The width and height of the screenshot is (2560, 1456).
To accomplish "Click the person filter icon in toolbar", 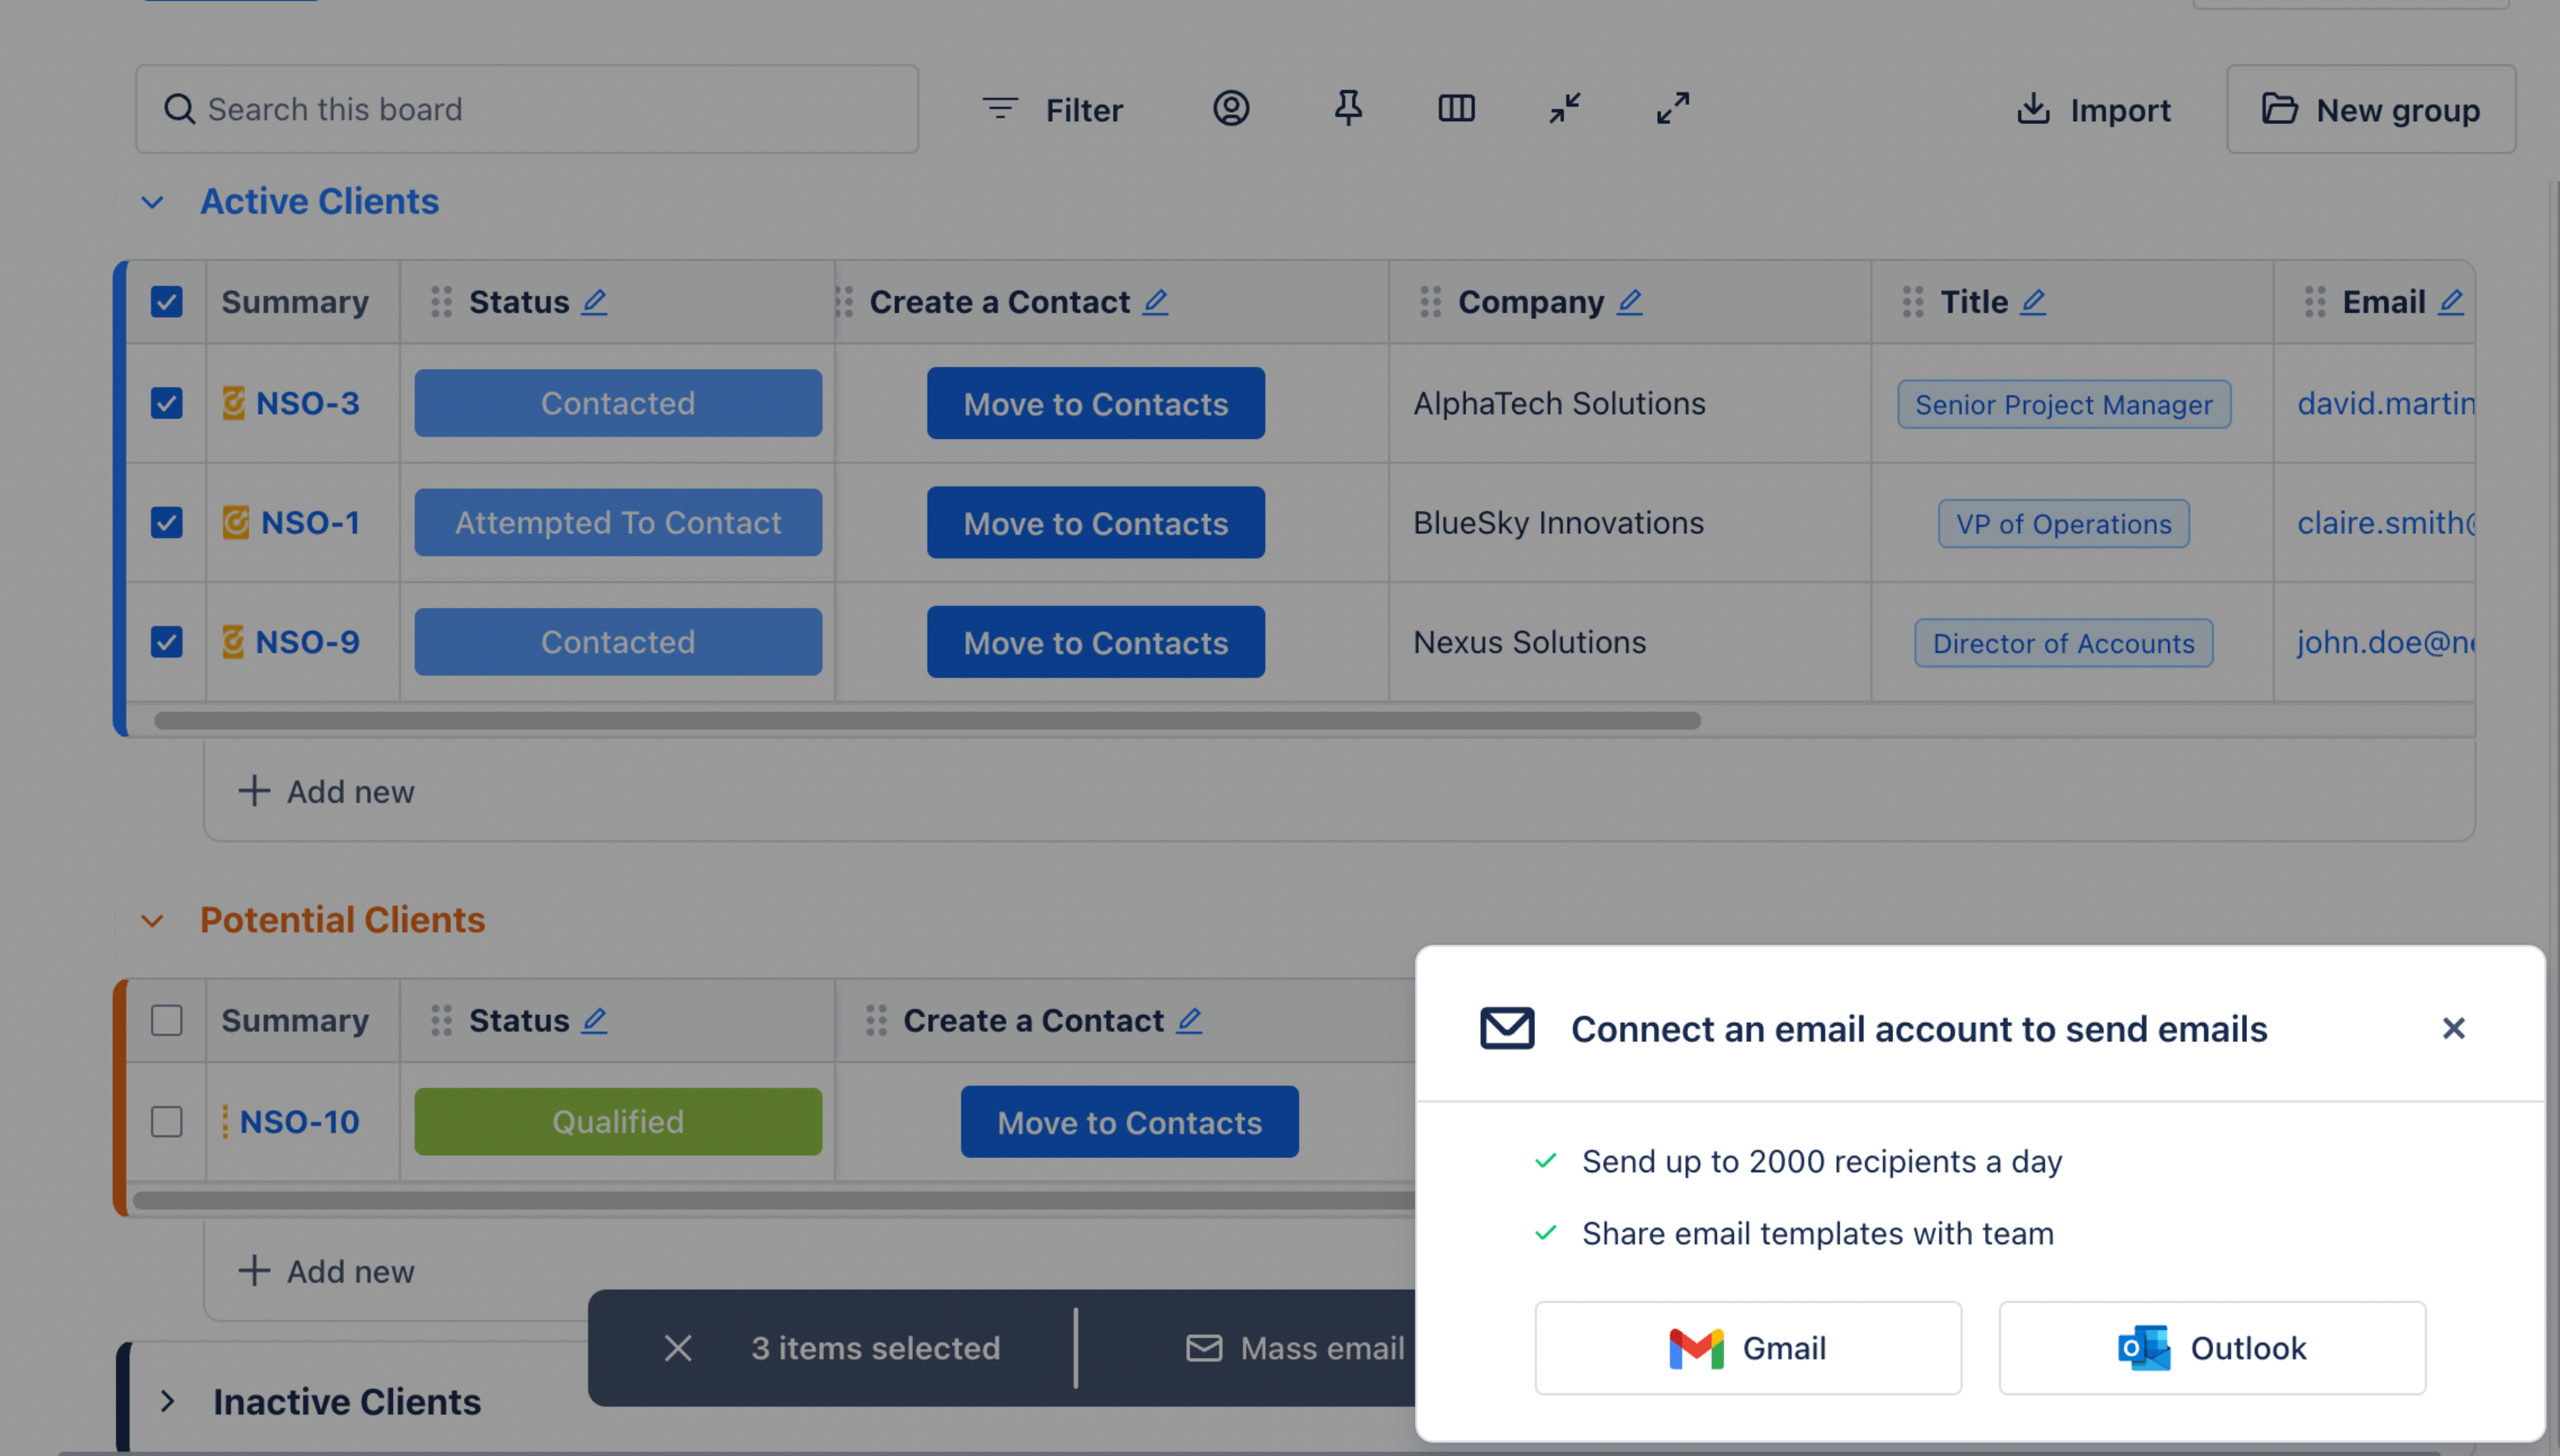I will pos(1231,108).
